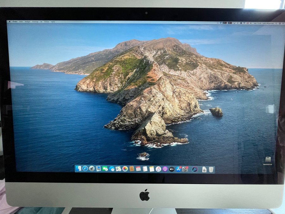Open the Macintosh HD desktop drive

[268, 160]
